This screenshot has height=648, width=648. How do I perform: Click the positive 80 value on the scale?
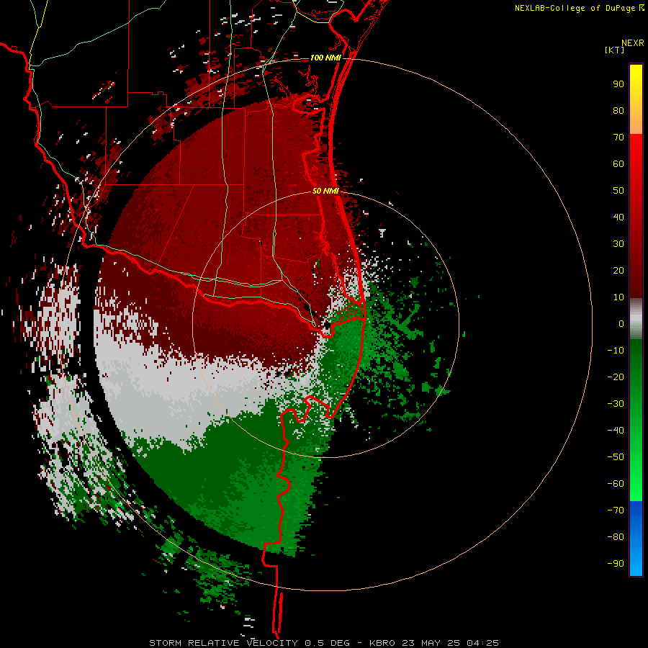coord(618,111)
